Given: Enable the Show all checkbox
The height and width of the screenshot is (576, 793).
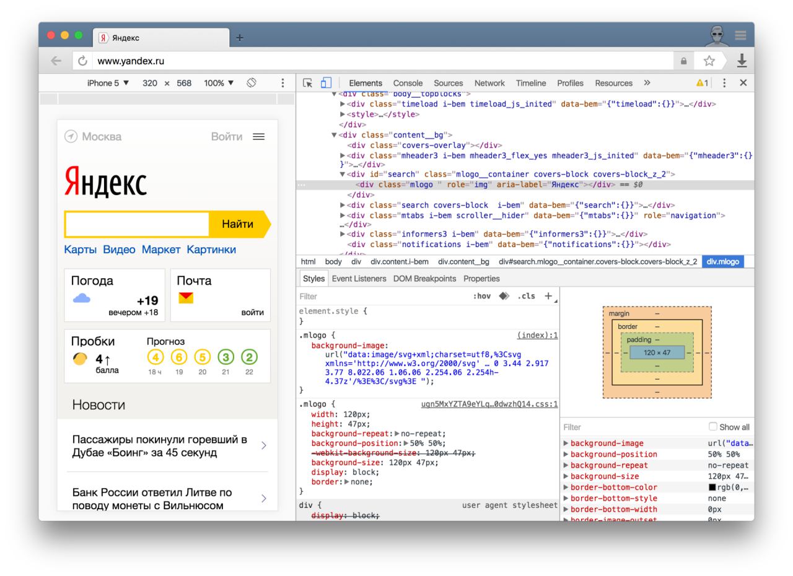Looking at the screenshot, I should (x=712, y=427).
